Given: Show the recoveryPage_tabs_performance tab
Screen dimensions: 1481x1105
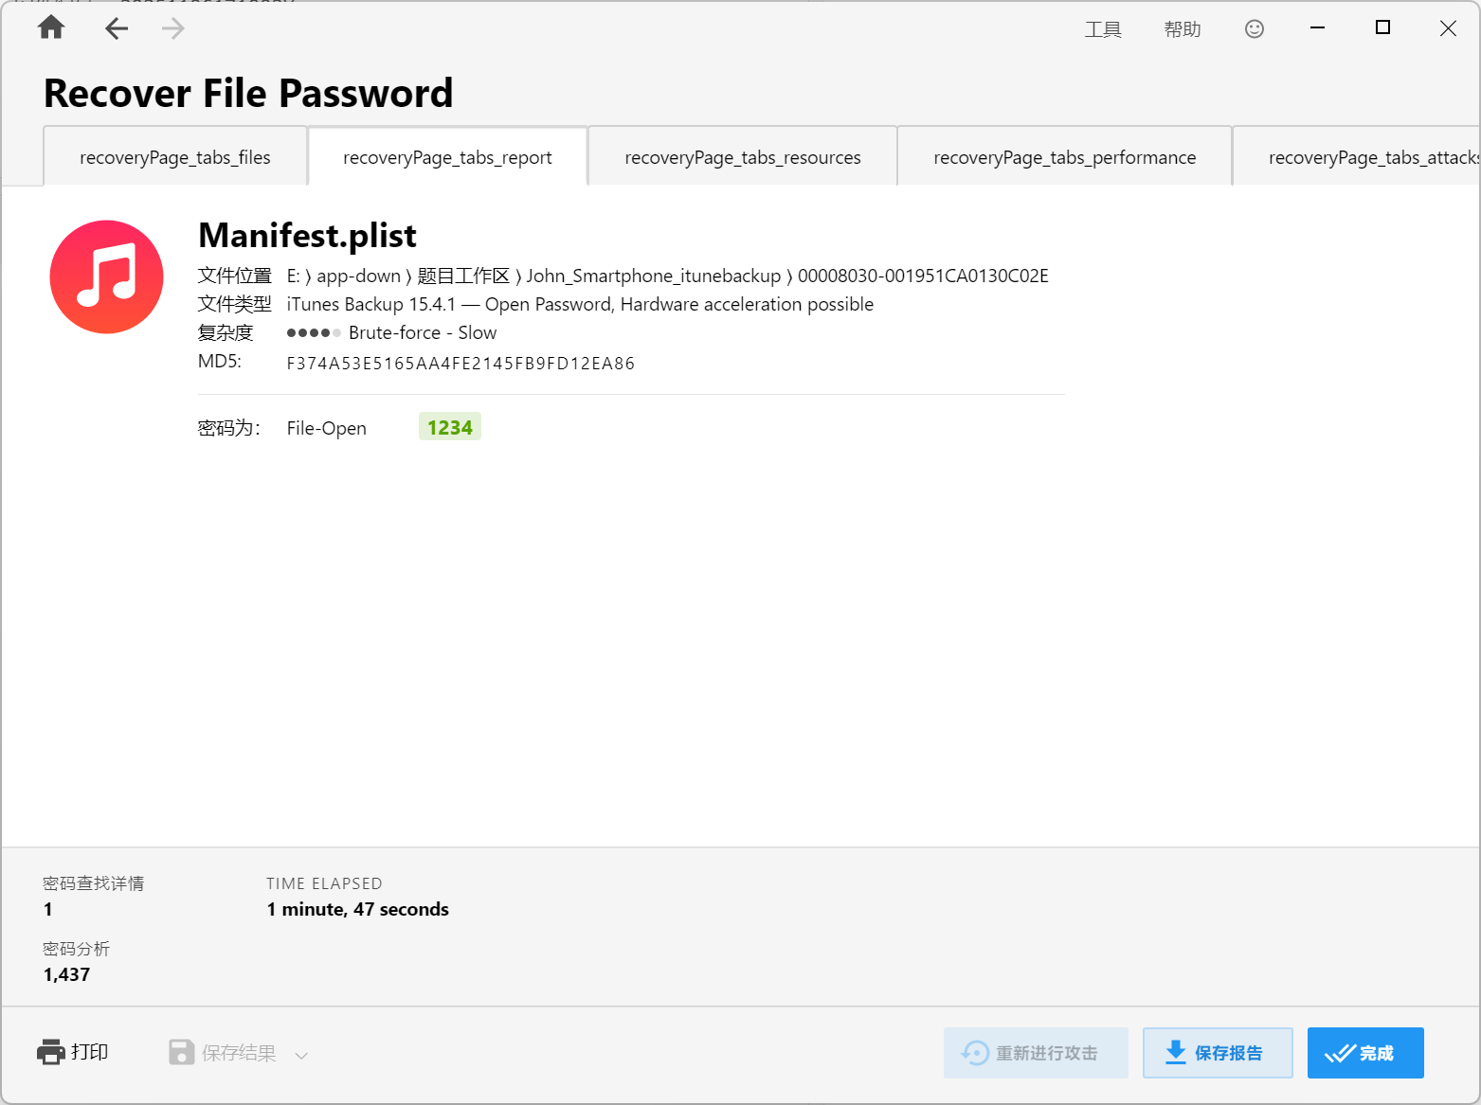Looking at the screenshot, I should (x=1064, y=157).
